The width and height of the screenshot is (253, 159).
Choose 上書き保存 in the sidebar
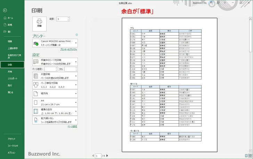pyautogui.click(x=13, y=48)
